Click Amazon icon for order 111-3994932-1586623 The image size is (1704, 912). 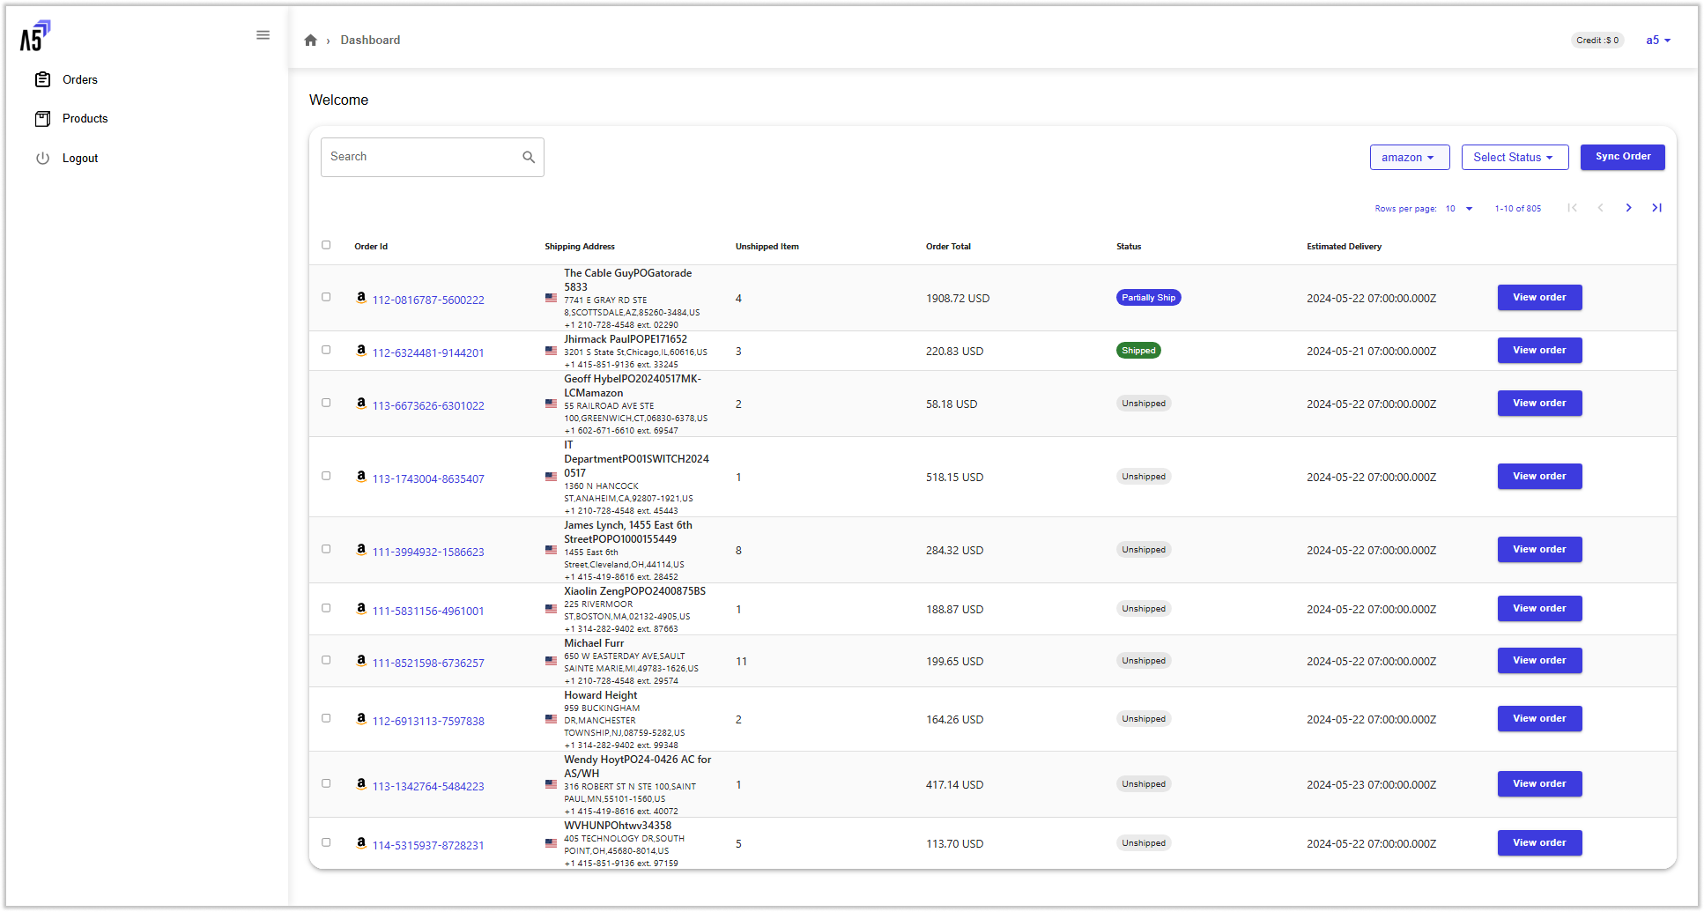pyautogui.click(x=361, y=550)
